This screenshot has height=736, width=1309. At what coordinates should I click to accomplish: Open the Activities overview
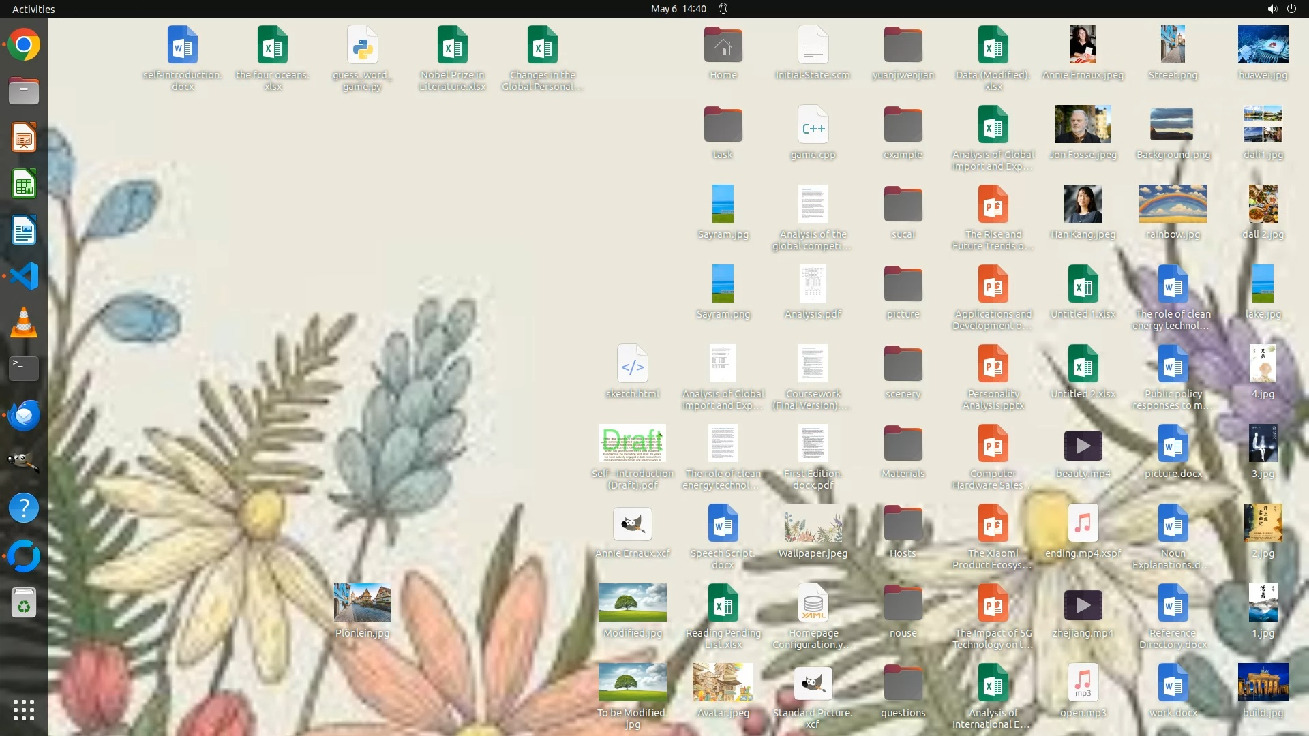pos(33,9)
